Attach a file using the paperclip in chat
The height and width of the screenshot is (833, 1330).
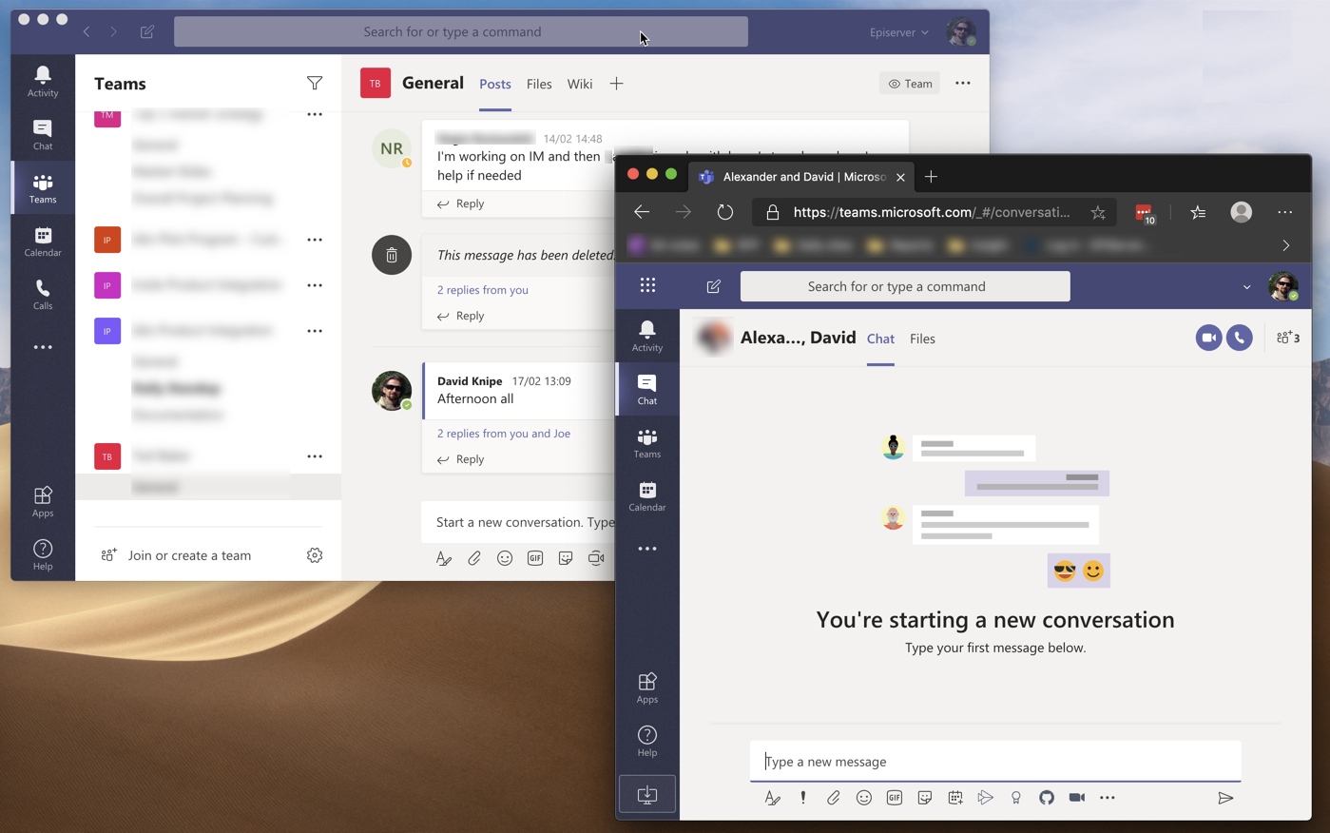click(x=833, y=798)
